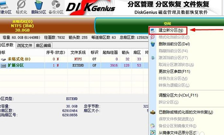
Task: Switch to the 浏览文件 tab
Action: 25,45
